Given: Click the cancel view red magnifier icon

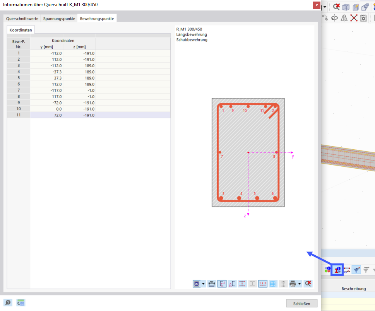Looking at the screenshot, I should pos(336,7).
